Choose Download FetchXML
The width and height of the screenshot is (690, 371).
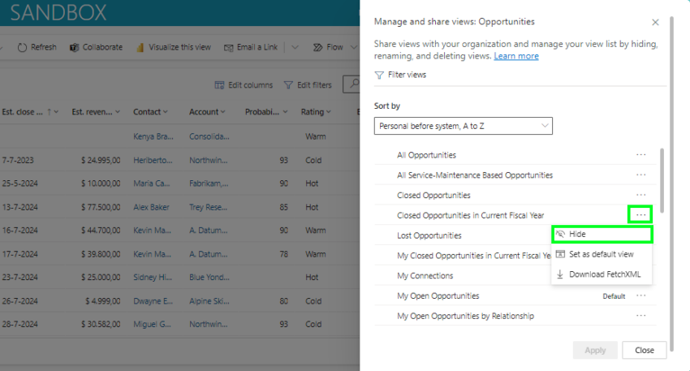tap(602, 274)
